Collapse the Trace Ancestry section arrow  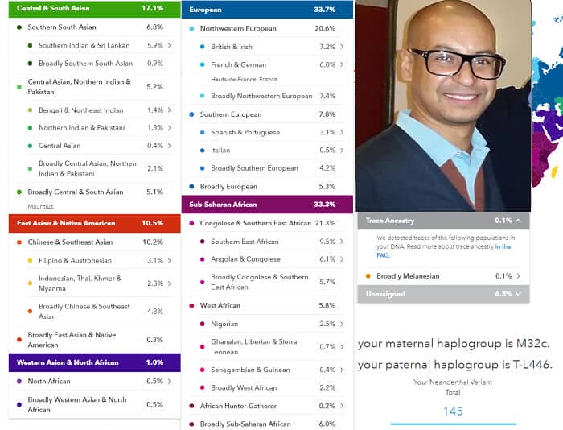coord(519,220)
